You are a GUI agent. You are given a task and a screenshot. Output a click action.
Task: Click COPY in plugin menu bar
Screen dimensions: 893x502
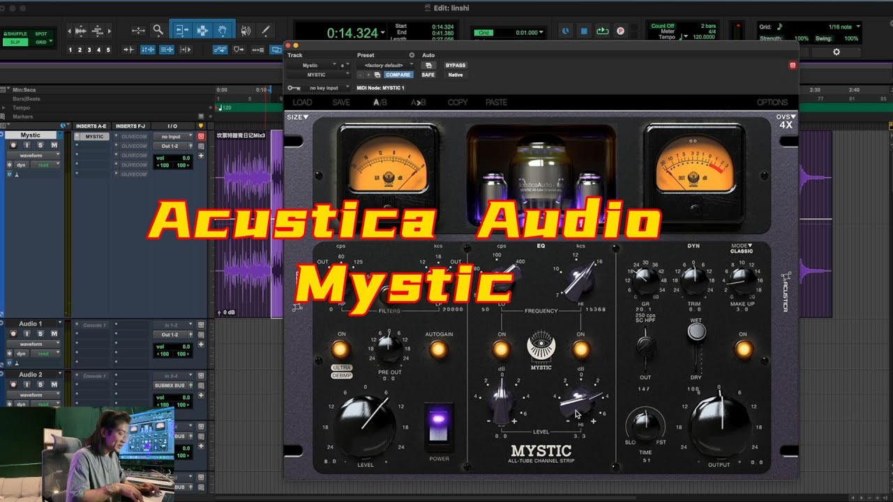(x=458, y=102)
